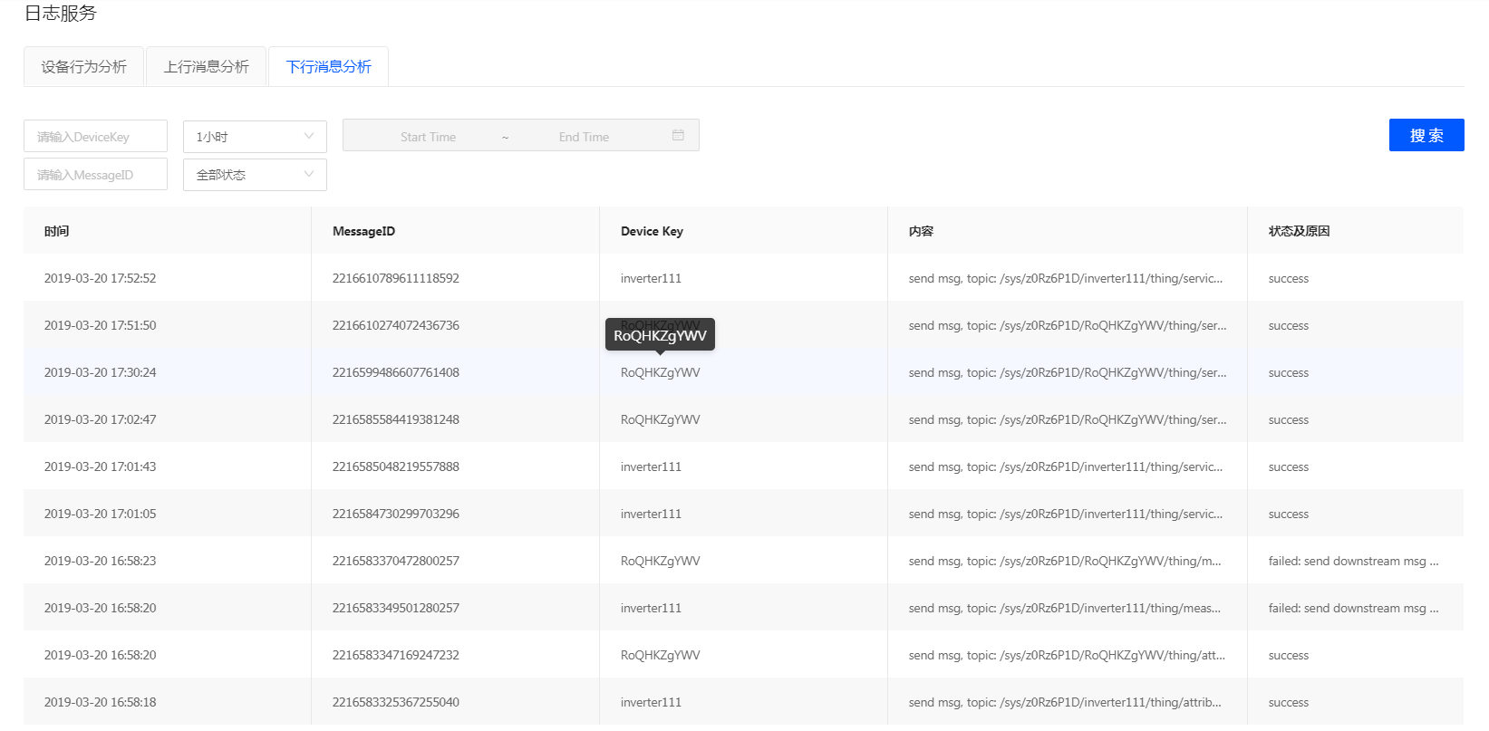The image size is (1489, 731).
Task: Click MessageID 2216583347169247232
Action: (x=395, y=655)
